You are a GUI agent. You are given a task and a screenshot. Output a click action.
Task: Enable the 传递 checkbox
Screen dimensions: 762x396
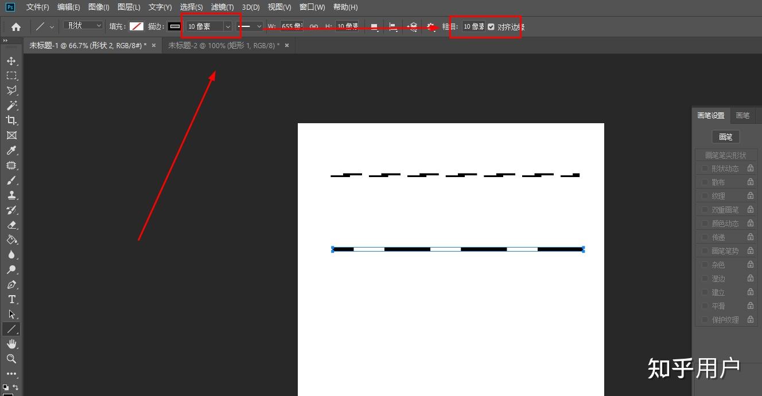(705, 237)
